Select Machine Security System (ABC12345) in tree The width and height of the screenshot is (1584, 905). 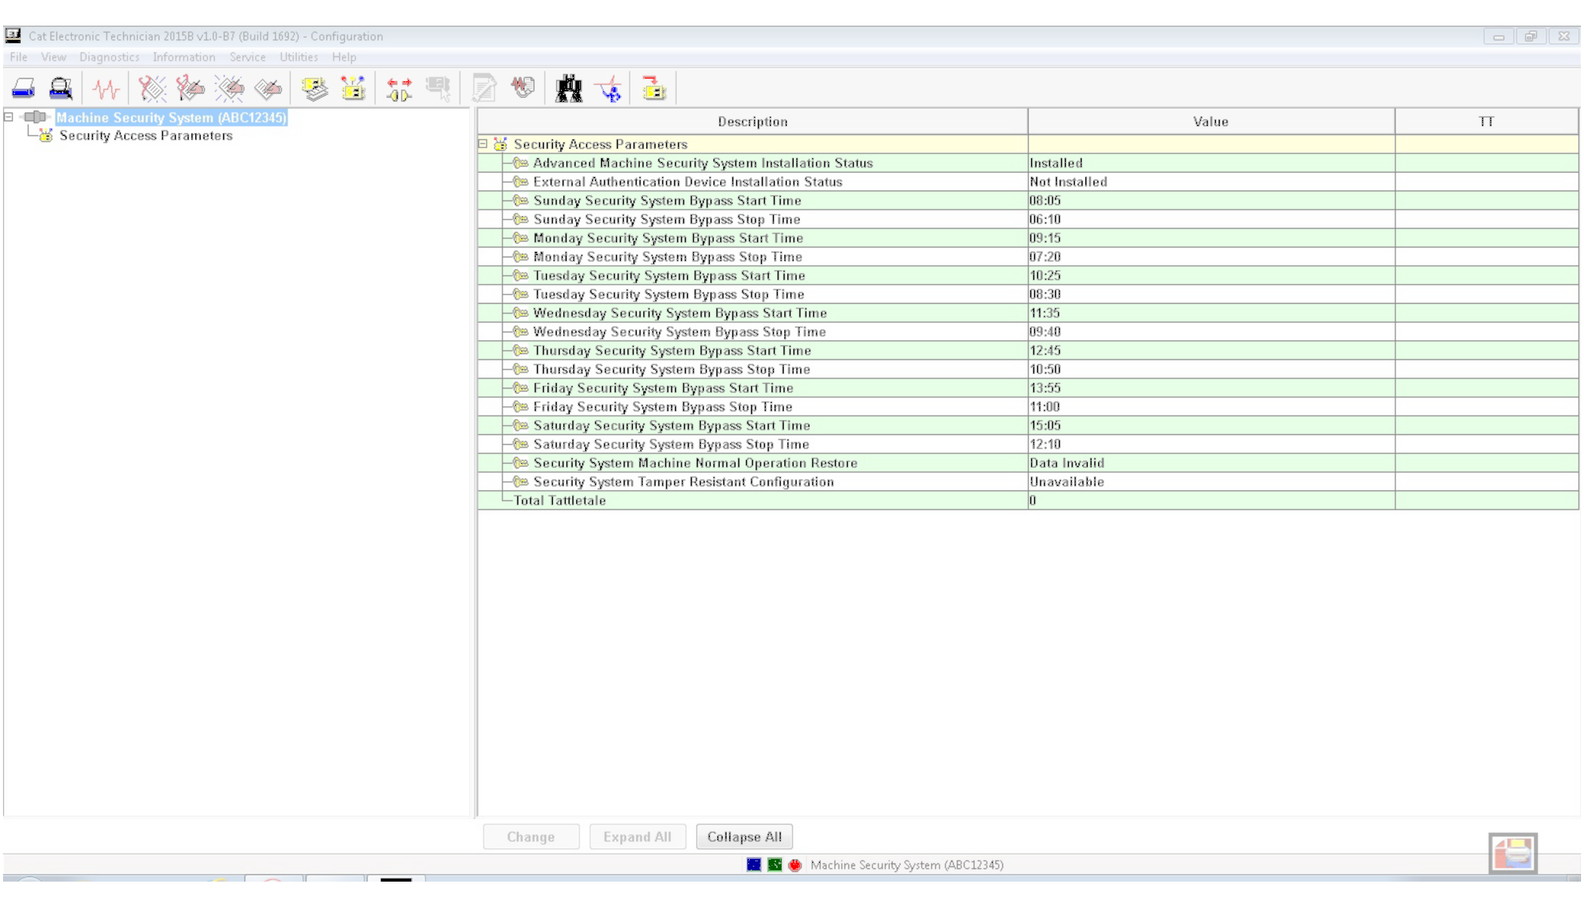(171, 118)
